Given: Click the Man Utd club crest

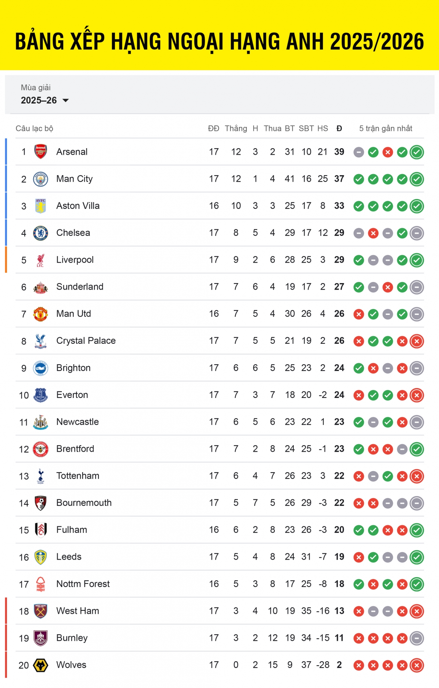Looking at the screenshot, I should point(41,314).
